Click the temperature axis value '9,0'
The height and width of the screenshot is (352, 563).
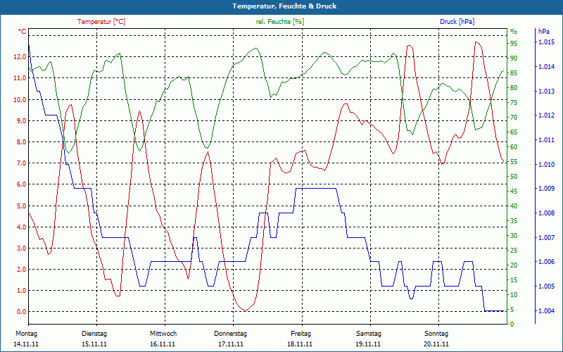[x=21, y=120]
